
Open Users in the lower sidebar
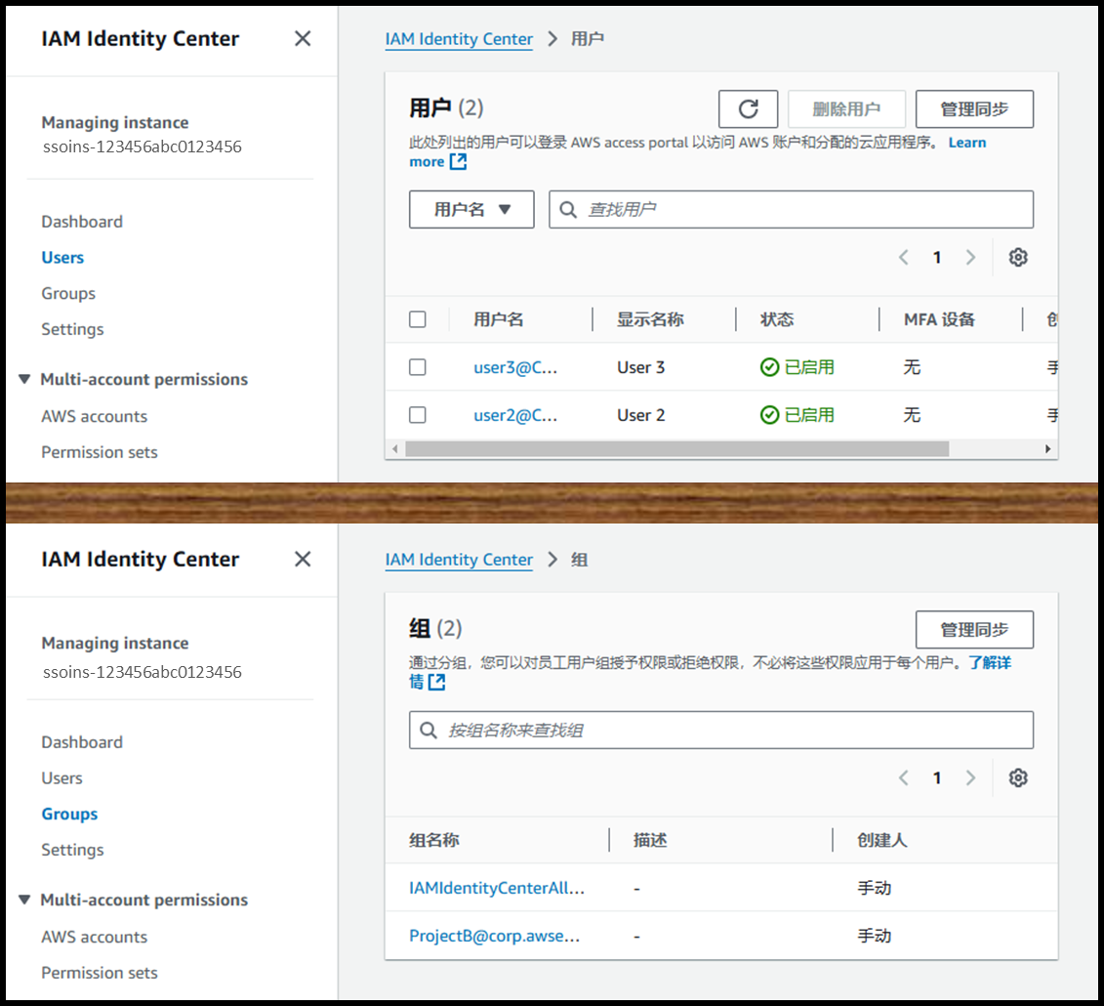point(61,778)
